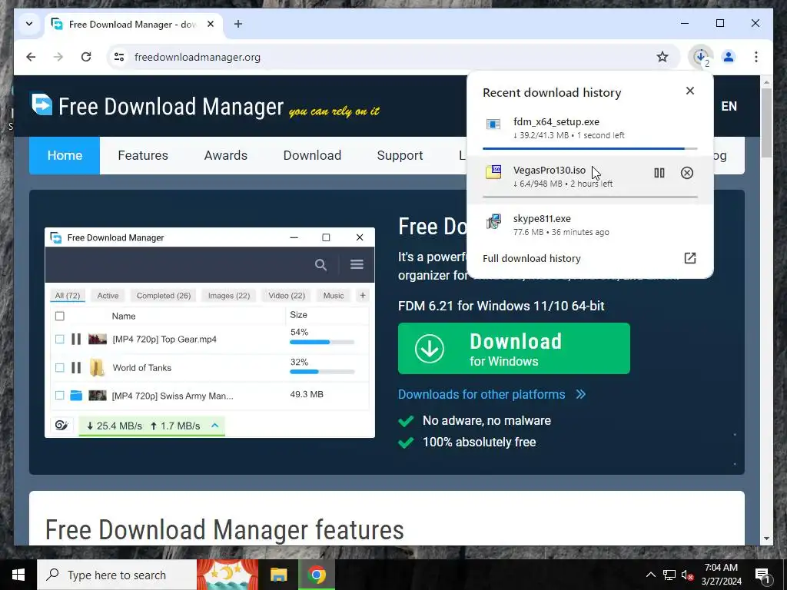The image size is (787, 590).
Task: Go back to the previous page
Action: click(x=31, y=57)
